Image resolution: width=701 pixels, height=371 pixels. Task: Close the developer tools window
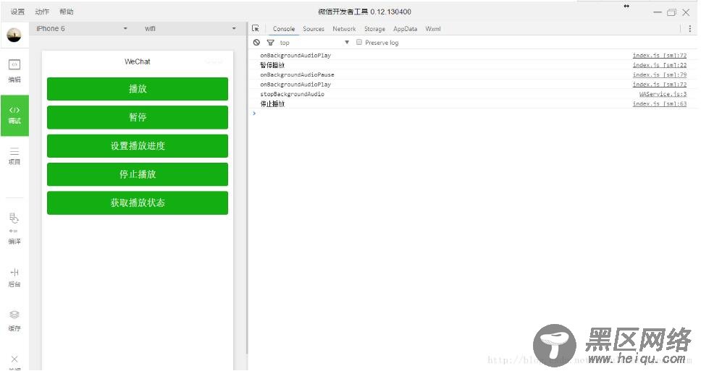686,12
